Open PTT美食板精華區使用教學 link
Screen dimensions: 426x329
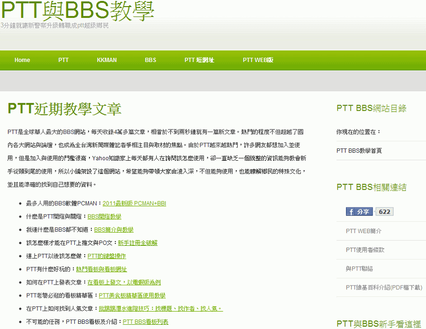[132, 295]
